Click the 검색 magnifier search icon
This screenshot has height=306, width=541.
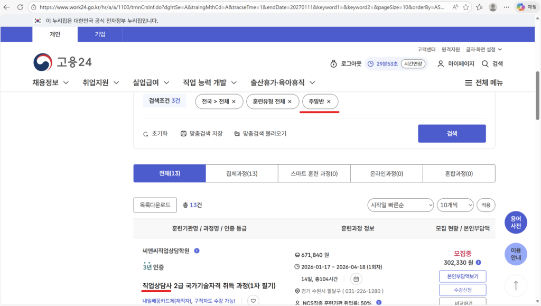pyautogui.click(x=484, y=63)
